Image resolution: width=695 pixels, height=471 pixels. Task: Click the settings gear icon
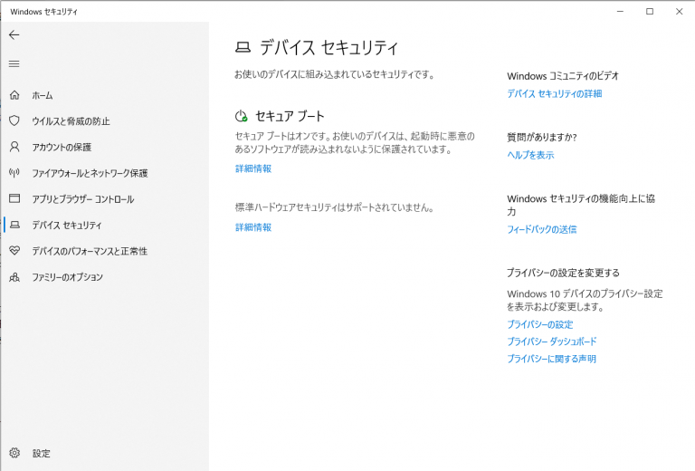click(x=14, y=453)
